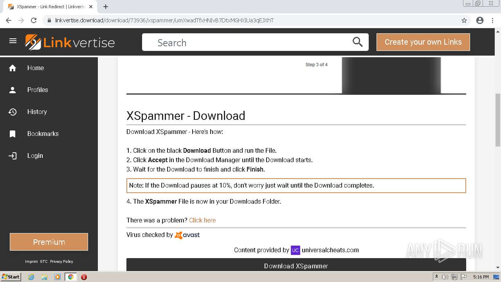Click the Avast logo
The width and height of the screenshot is (501, 282).
coord(187,235)
